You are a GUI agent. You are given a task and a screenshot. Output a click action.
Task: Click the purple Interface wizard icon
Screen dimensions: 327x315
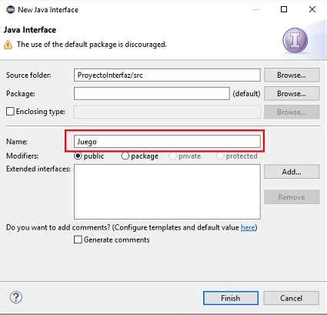(x=295, y=40)
